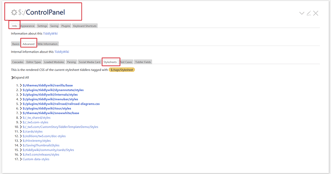Image resolution: width=331 pixels, height=174 pixels.
Task: Open $:/tw5.com/releases/styles link
Action: pyautogui.click(x=41, y=155)
